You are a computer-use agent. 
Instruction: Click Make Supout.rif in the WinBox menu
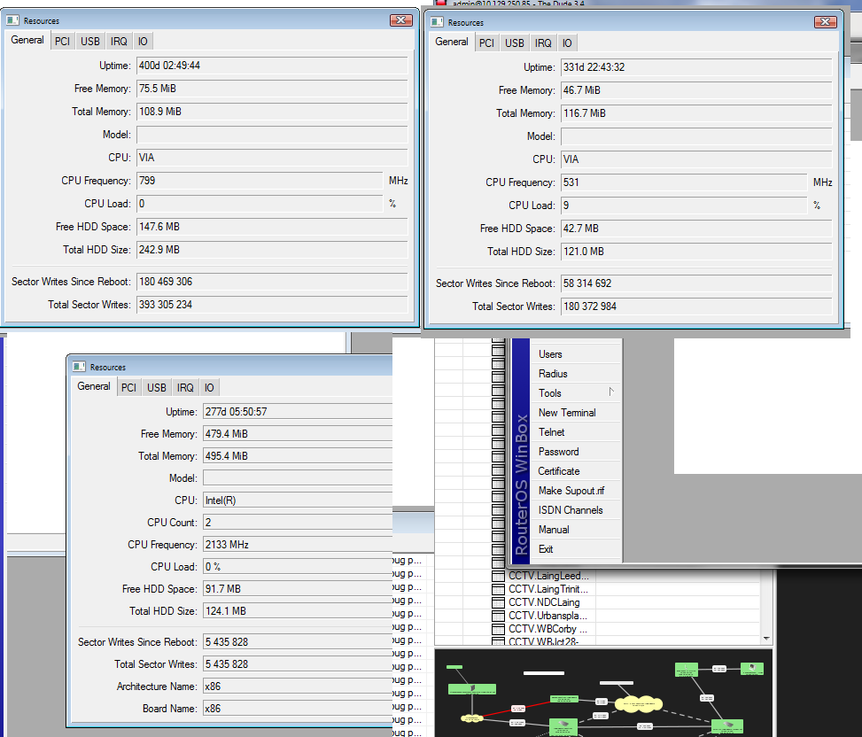click(x=571, y=491)
